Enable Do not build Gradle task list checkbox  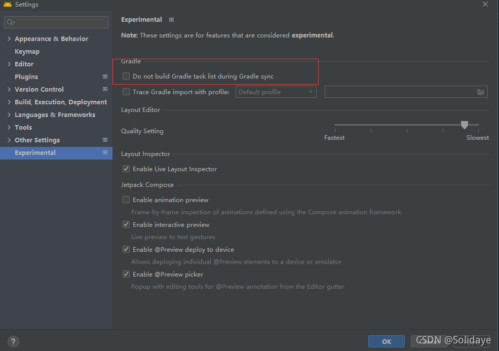coord(126,76)
